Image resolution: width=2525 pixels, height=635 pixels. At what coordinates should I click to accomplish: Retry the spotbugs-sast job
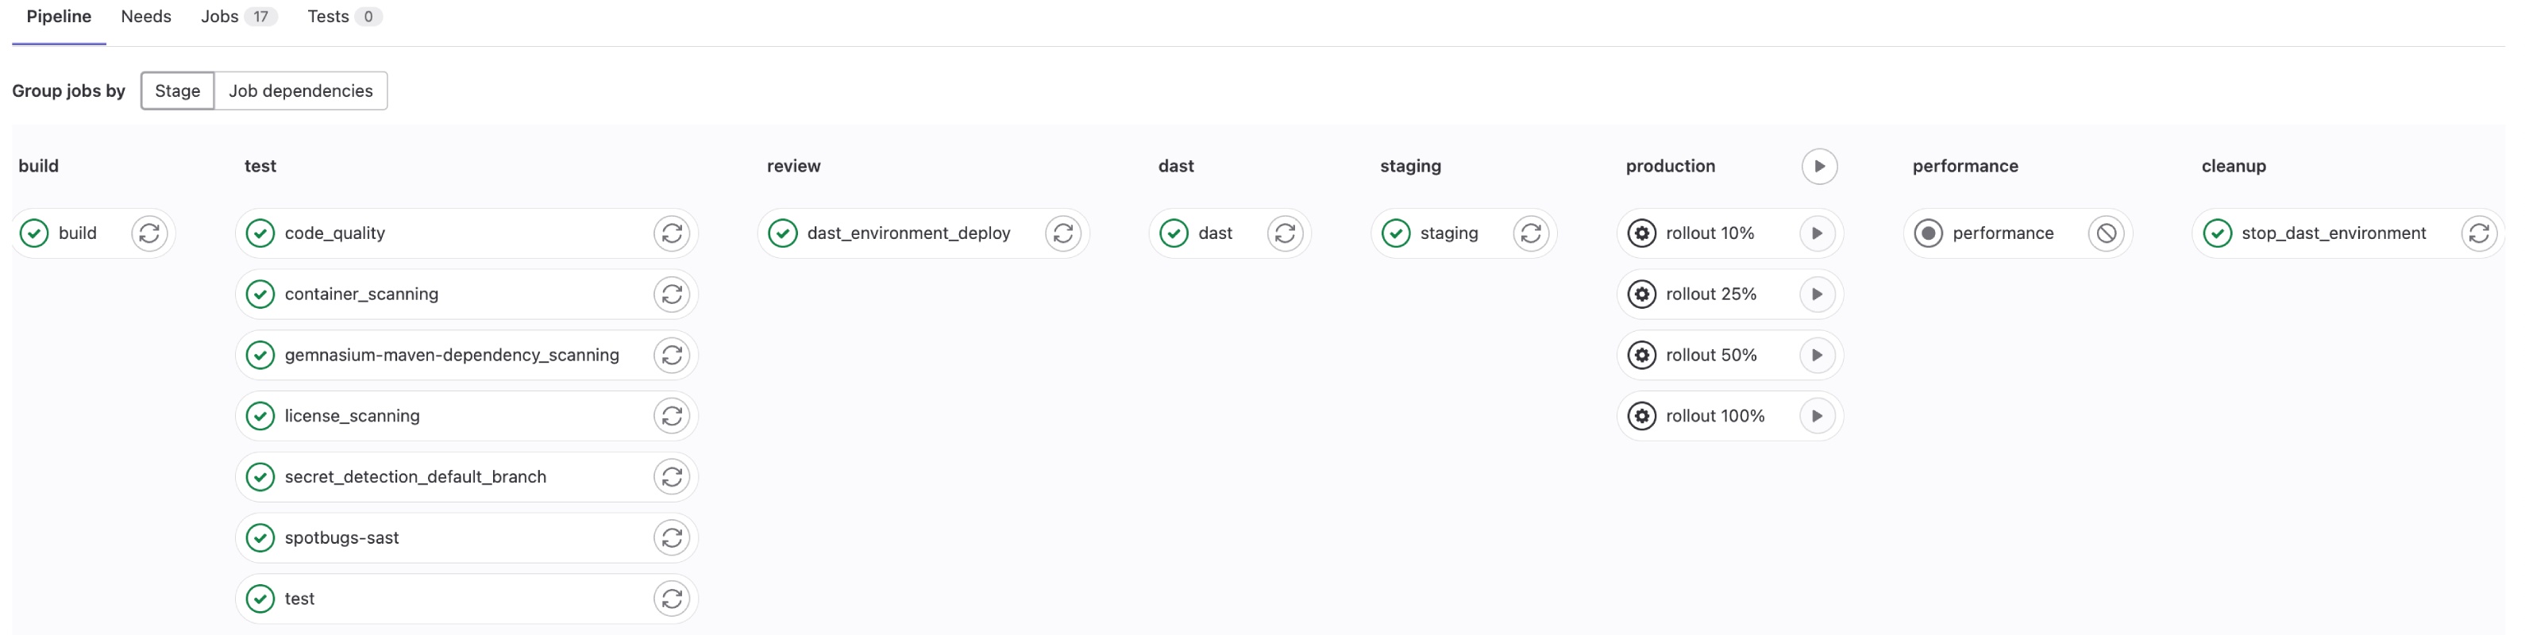pyautogui.click(x=672, y=537)
